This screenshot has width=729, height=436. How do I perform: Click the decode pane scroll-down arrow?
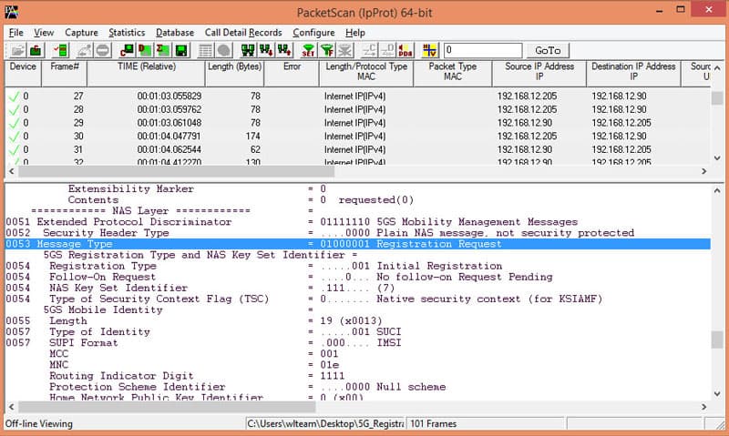(x=717, y=394)
